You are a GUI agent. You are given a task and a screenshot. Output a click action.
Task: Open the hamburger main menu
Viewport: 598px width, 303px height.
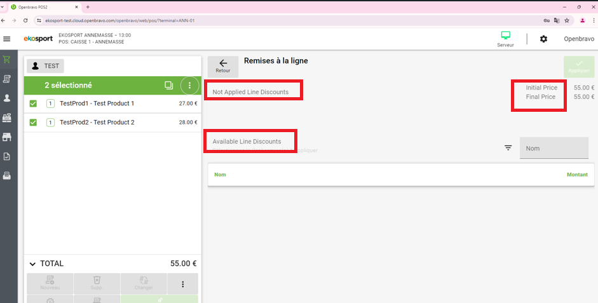pos(6,39)
